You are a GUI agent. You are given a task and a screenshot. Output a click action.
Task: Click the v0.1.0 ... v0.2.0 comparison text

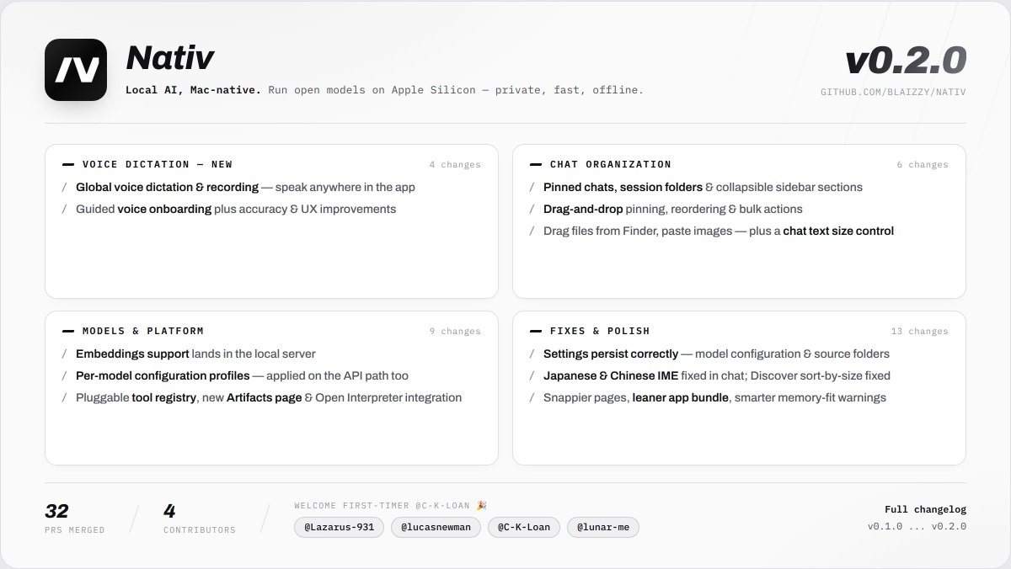917,527
